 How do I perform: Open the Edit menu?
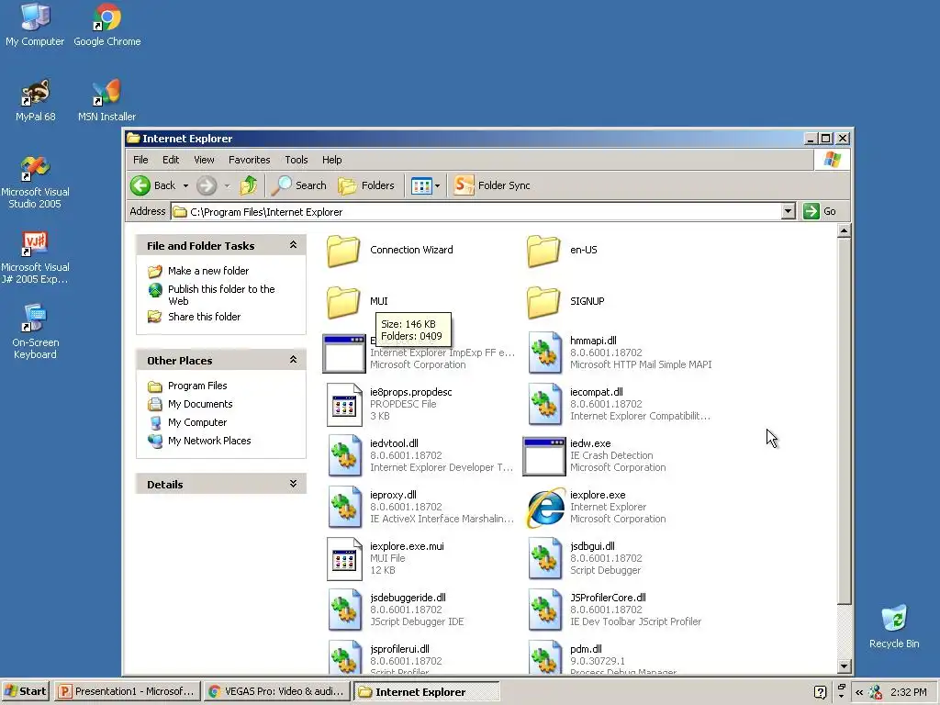click(171, 160)
